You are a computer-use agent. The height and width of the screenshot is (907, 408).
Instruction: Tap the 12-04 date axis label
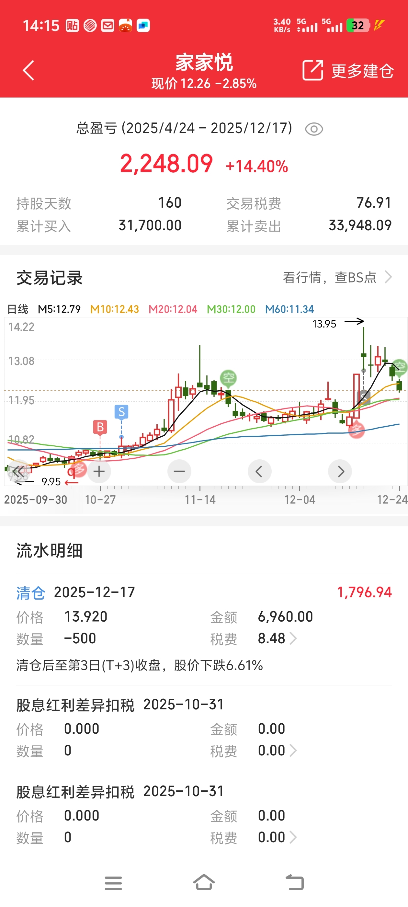(300, 499)
